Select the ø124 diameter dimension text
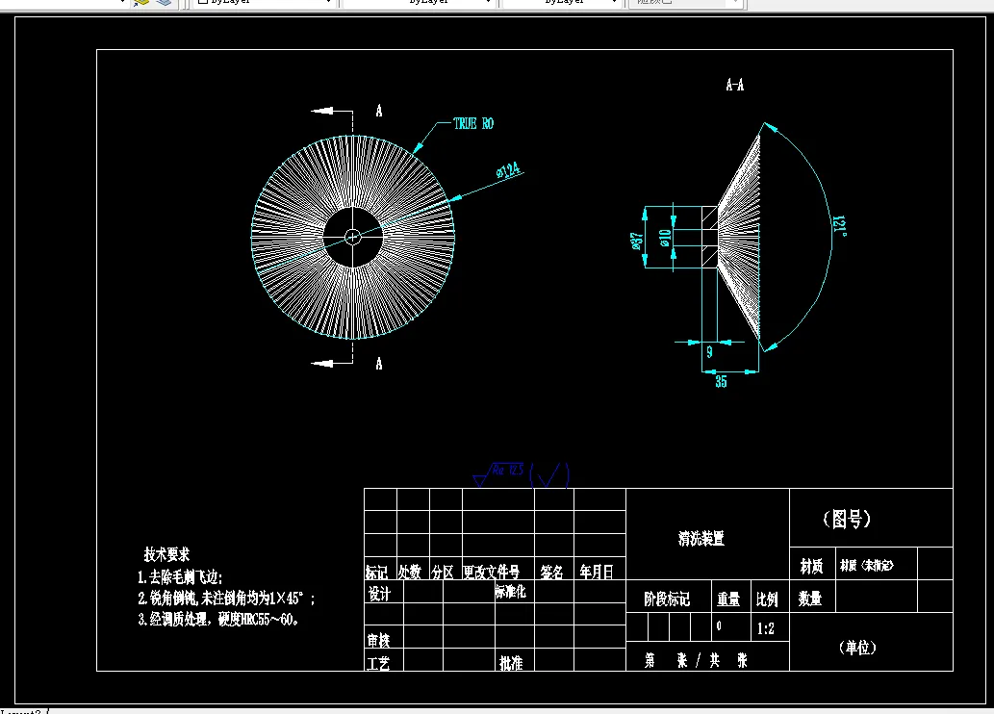This screenshot has width=994, height=714. [x=508, y=170]
